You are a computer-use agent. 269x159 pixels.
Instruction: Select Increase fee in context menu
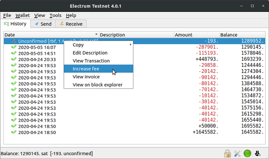pyautogui.click(x=98, y=69)
